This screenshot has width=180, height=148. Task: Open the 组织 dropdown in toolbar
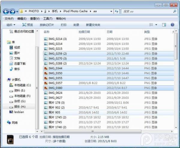point(11,25)
